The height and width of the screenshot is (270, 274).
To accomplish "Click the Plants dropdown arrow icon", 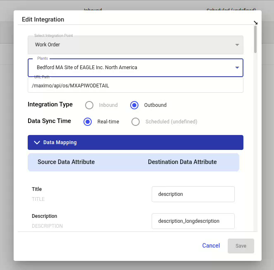I will coord(237,67).
